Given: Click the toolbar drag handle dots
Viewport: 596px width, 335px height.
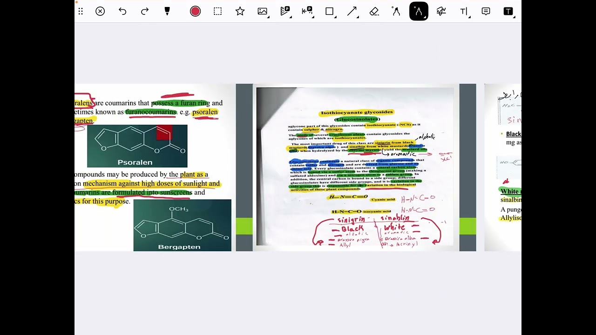Looking at the screenshot, I should tap(81, 11).
